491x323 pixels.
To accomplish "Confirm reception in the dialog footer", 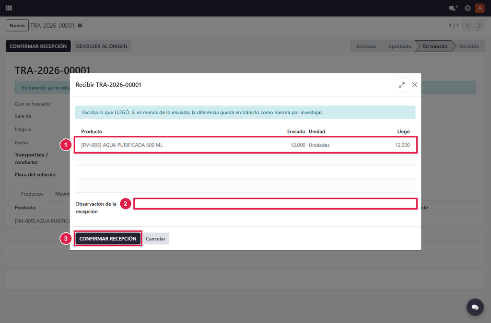I will click(108, 239).
